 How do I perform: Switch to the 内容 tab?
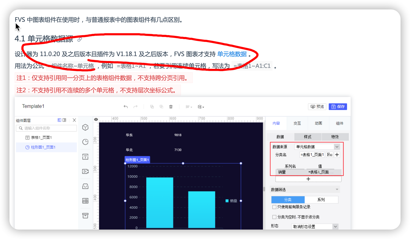(x=276, y=123)
